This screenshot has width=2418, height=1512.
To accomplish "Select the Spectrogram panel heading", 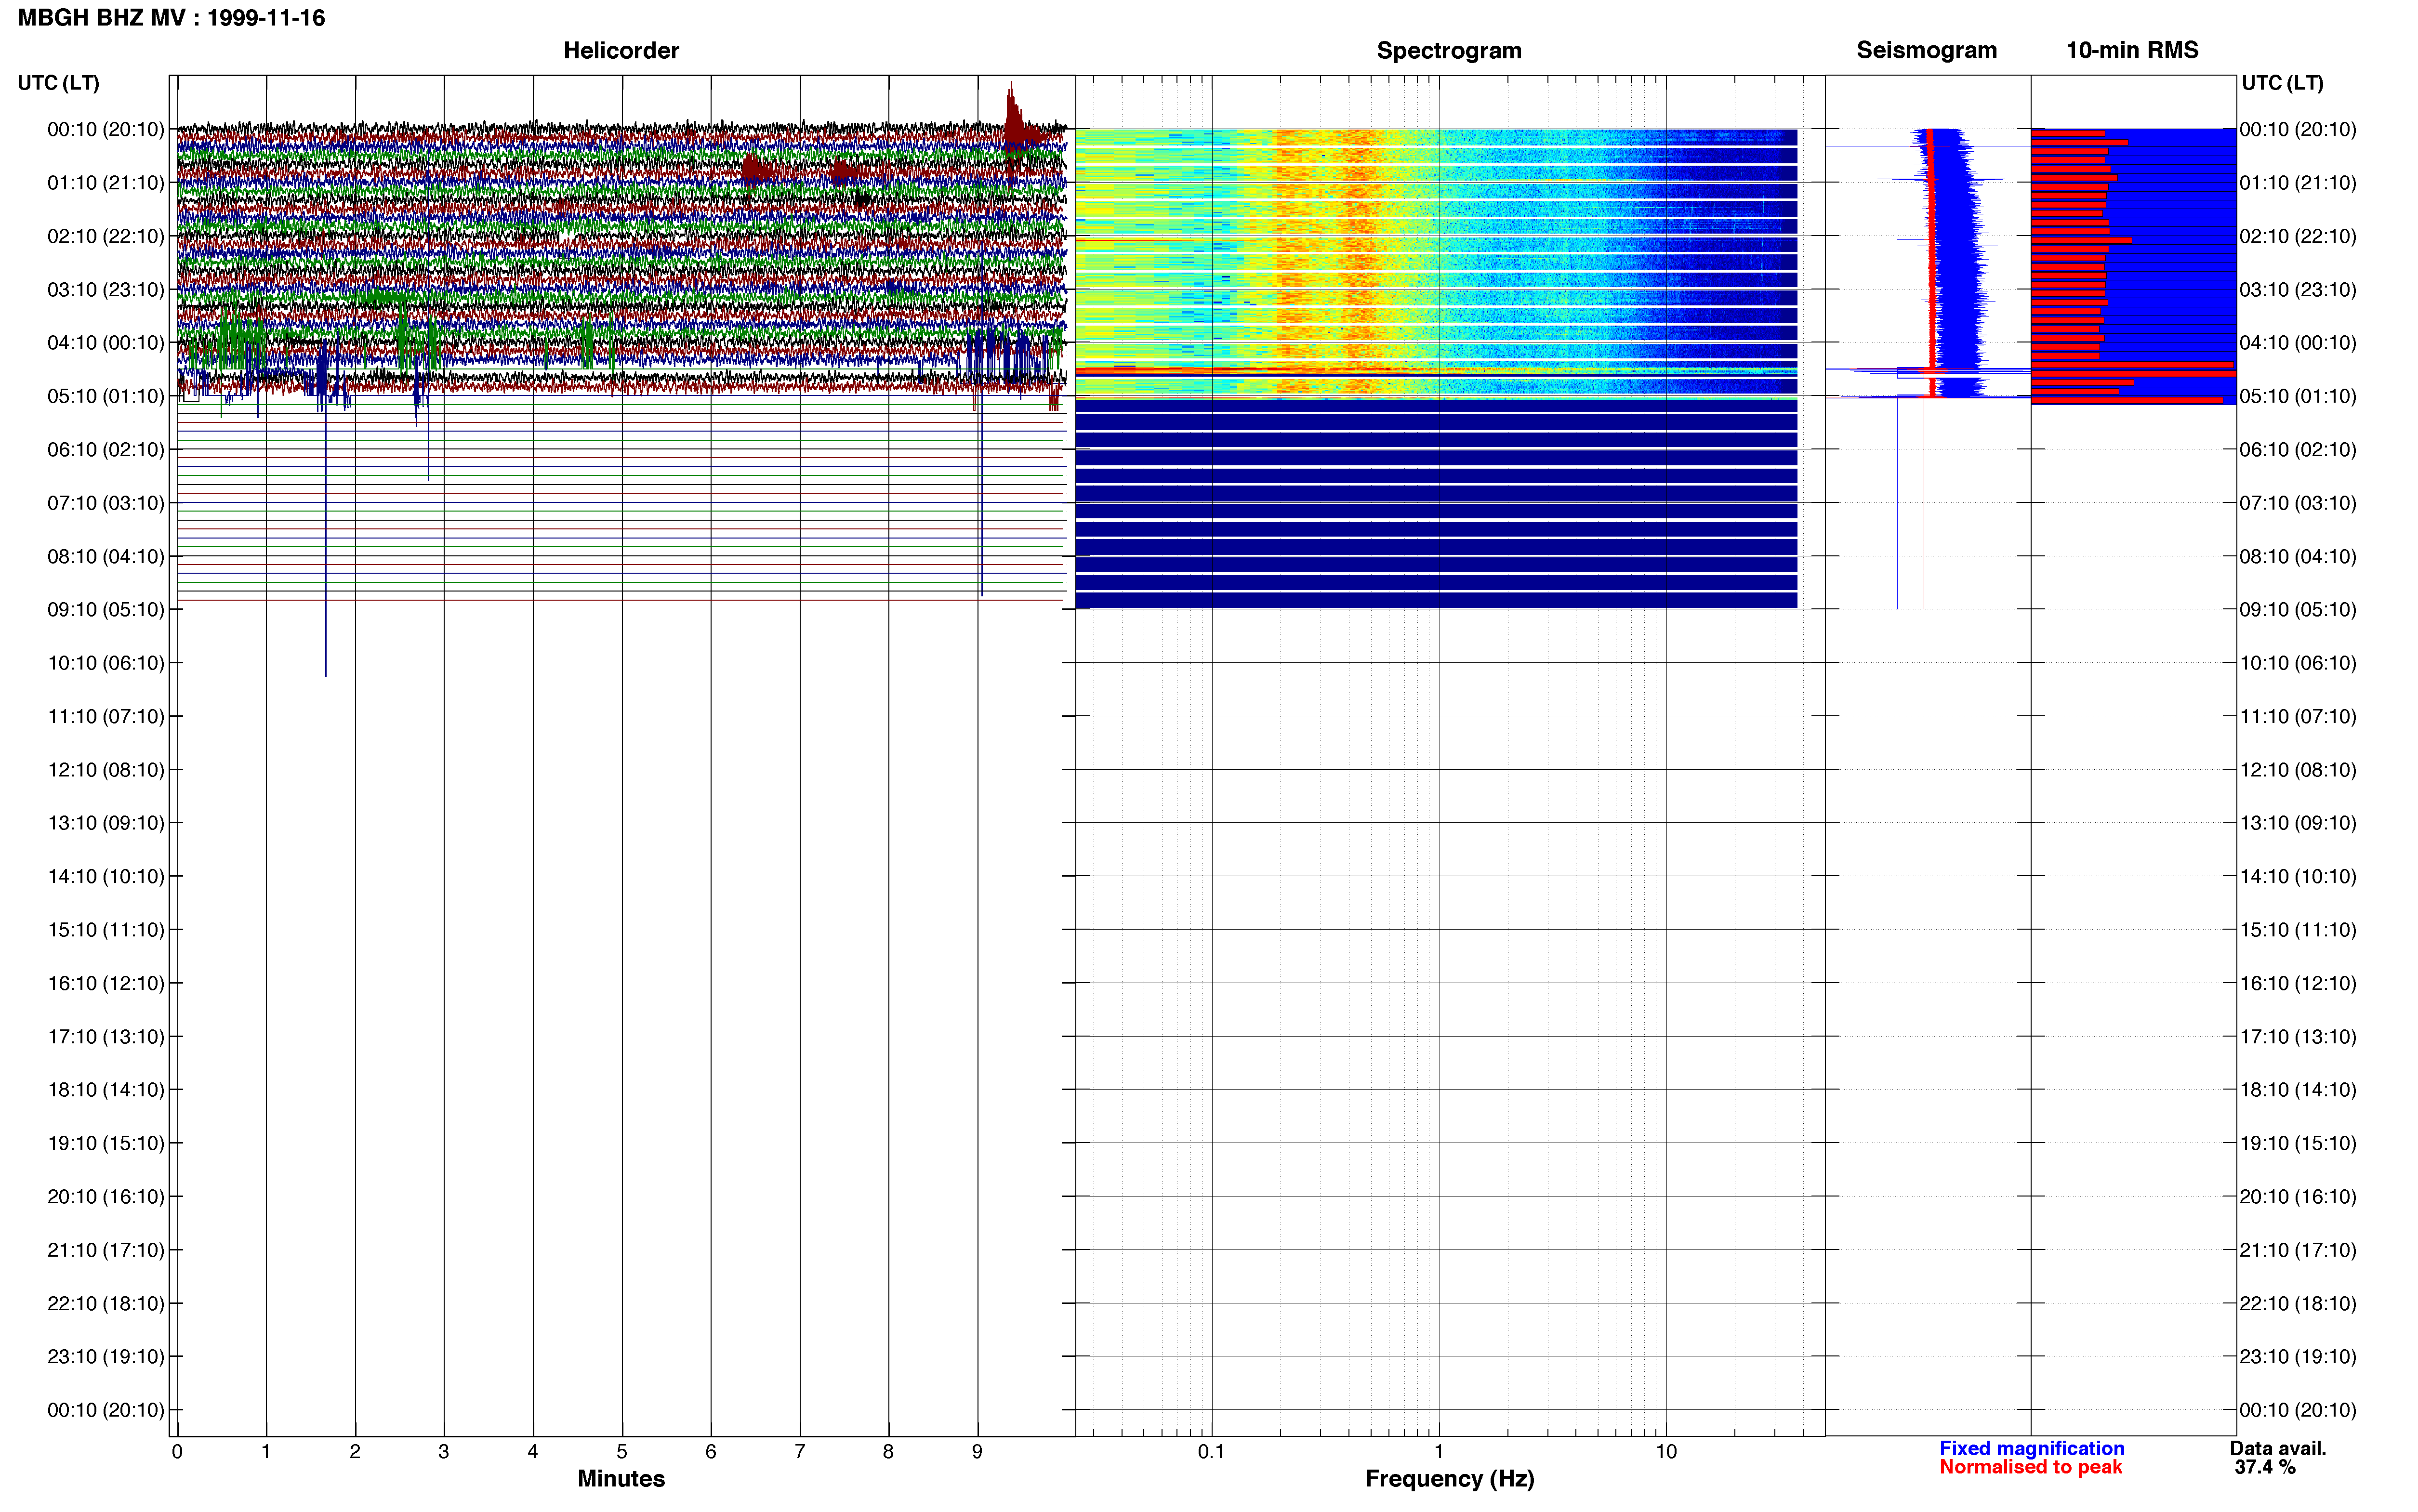I will click(x=1449, y=50).
